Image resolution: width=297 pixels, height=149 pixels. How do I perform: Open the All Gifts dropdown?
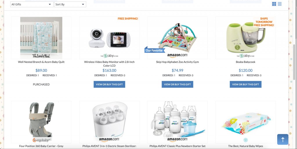[31, 4]
